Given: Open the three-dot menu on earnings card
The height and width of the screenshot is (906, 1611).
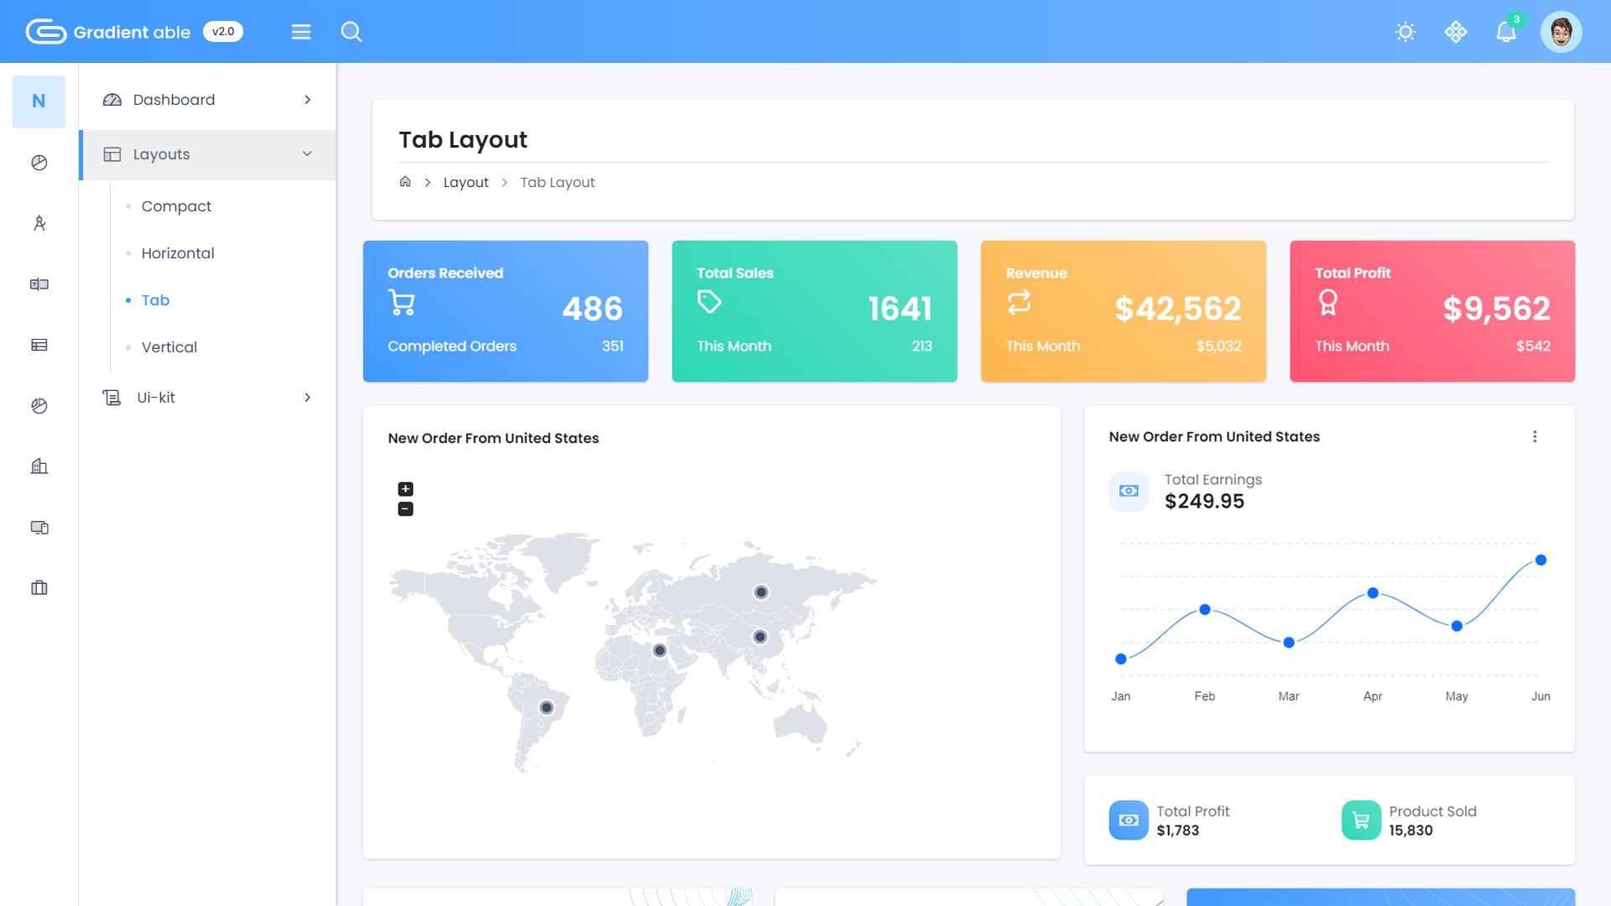Looking at the screenshot, I should [1535, 437].
